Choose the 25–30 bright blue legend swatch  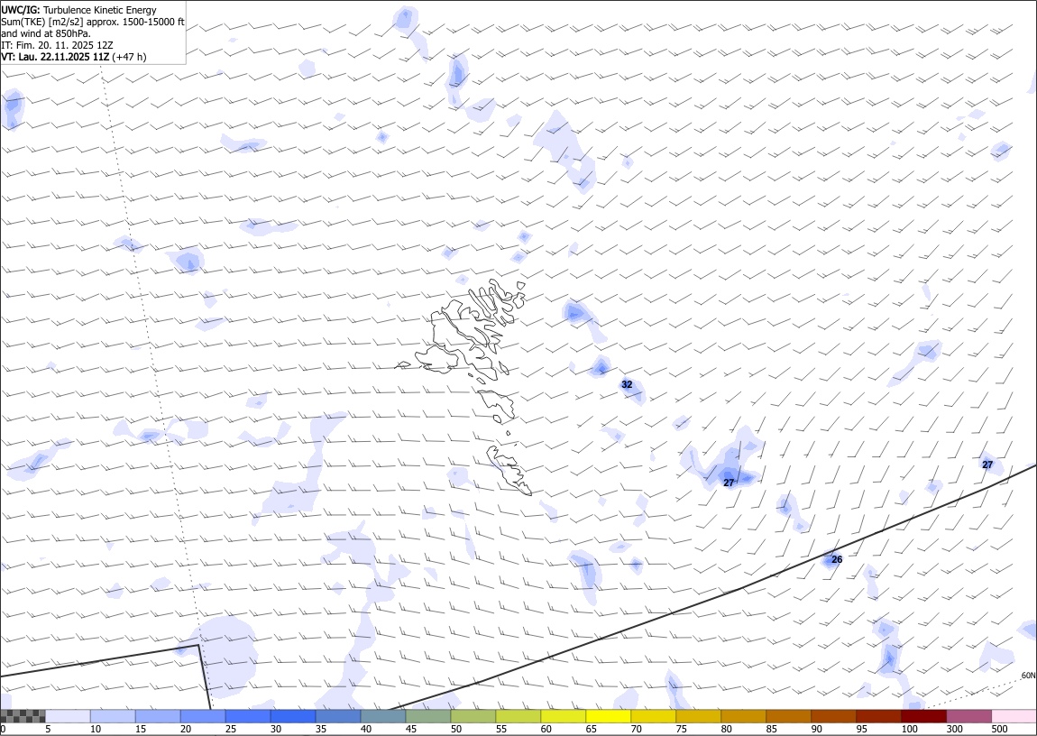coord(247,716)
